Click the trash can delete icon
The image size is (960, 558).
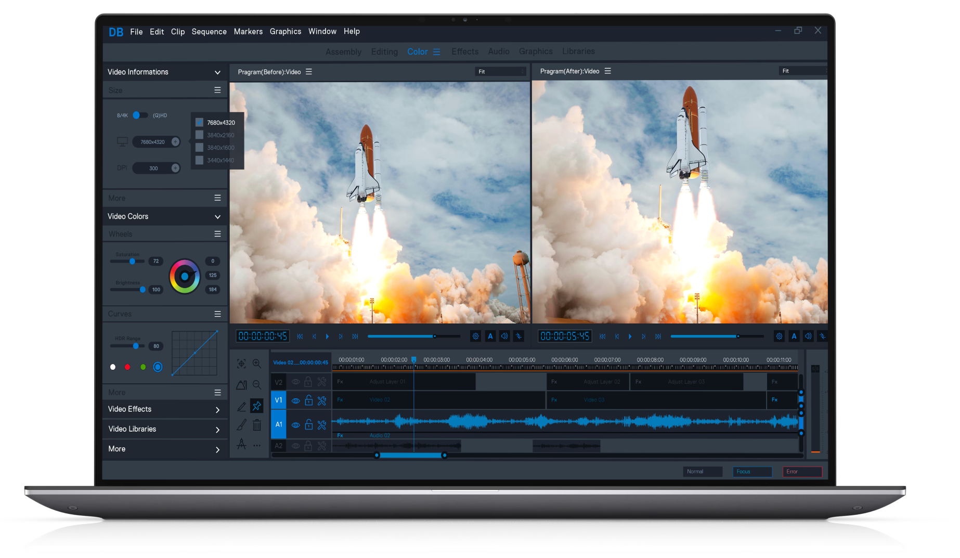click(257, 425)
